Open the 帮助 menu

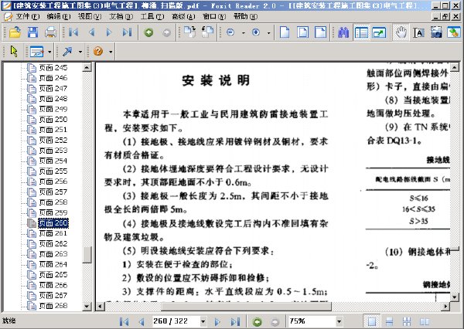245,16
